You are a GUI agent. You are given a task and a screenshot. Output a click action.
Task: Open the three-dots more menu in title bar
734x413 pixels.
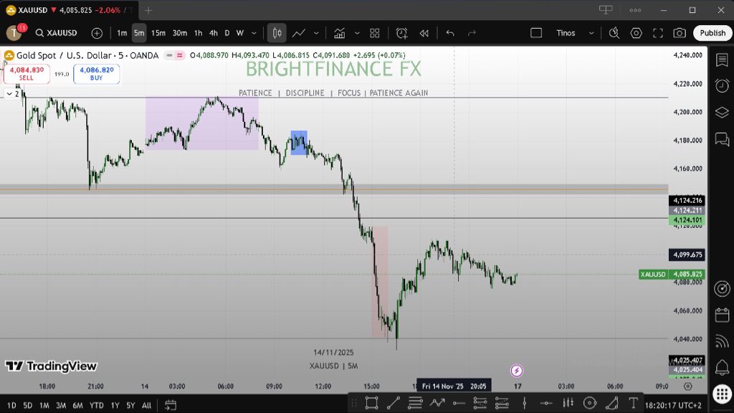click(635, 10)
